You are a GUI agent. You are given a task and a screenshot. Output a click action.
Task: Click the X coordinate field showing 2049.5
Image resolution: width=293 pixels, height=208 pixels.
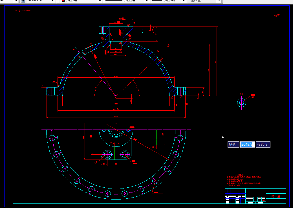click(x=247, y=144)
